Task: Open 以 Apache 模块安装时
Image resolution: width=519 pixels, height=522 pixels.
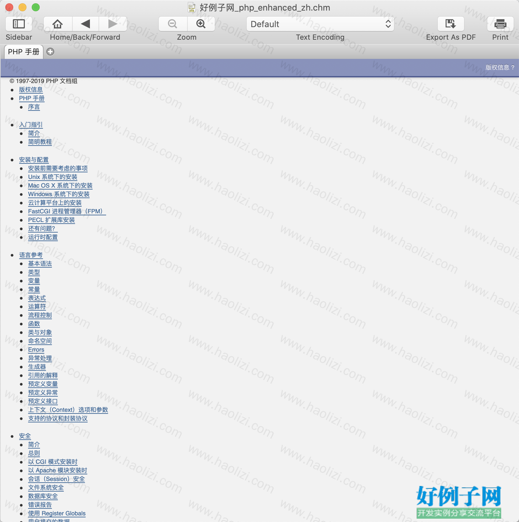Action: (x=58, y=470)
